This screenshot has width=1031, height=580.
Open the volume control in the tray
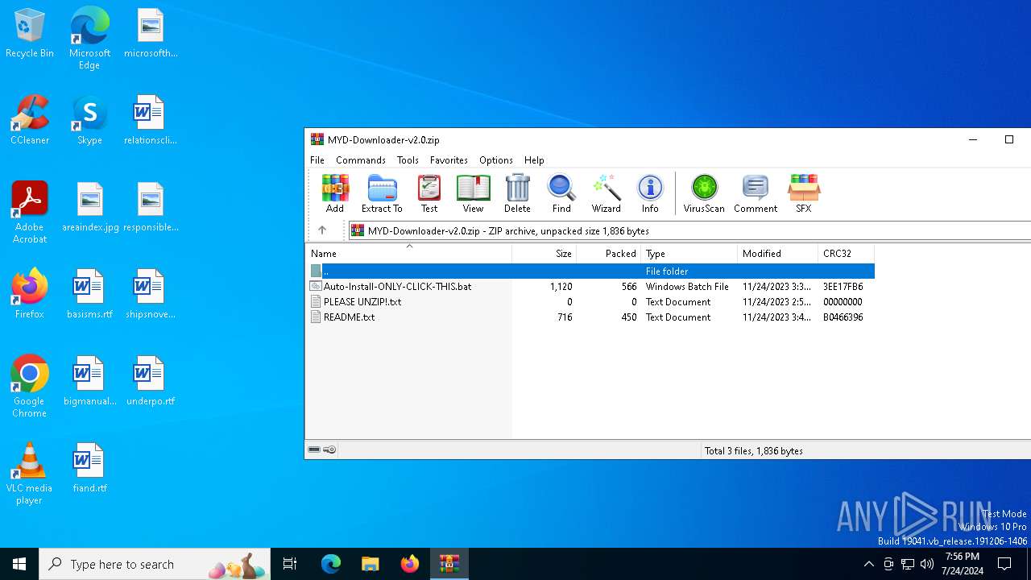(x=927, y=564)
